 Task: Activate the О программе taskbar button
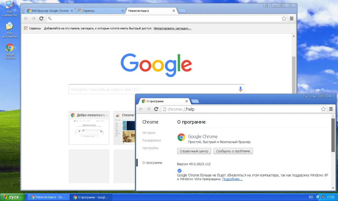pos(92,197)
